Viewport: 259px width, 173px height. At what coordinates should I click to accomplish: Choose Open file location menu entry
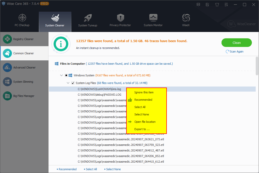147,122
